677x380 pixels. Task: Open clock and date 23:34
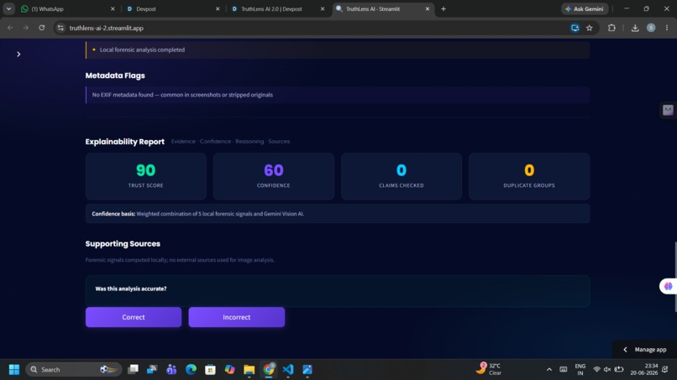point(643,369)
